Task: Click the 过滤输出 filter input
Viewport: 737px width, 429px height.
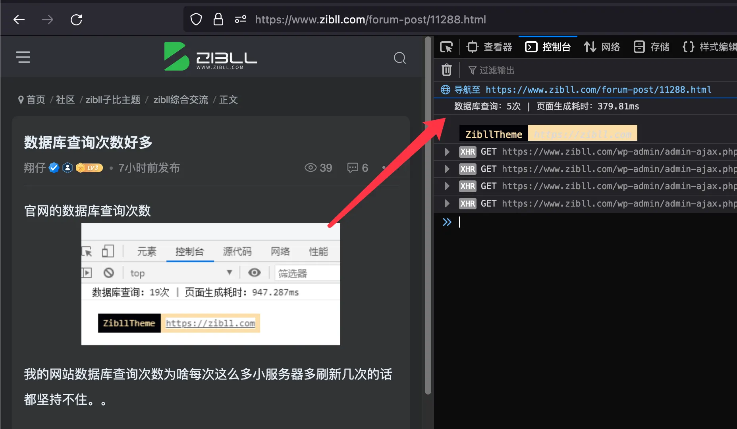Action: [602, 70]
